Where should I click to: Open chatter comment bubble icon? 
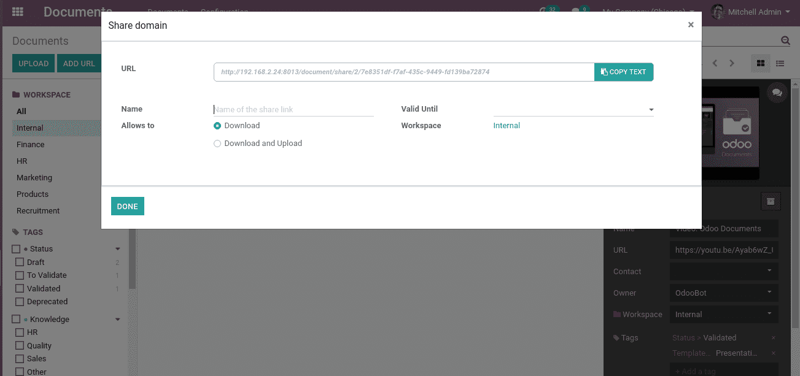[777, 93]
